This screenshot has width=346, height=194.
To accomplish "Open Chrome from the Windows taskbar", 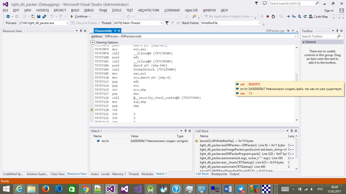I will click(85, 189).
